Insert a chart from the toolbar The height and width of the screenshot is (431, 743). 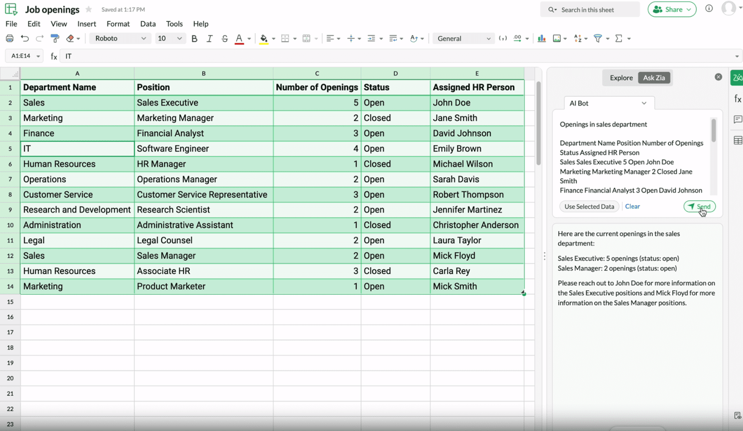(541, 39)
